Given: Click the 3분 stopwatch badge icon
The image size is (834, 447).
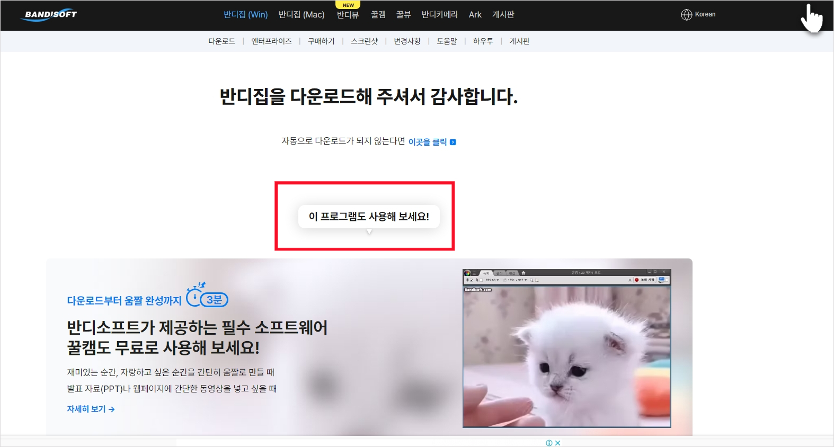Looking at the screenshot, I should 207,295.
